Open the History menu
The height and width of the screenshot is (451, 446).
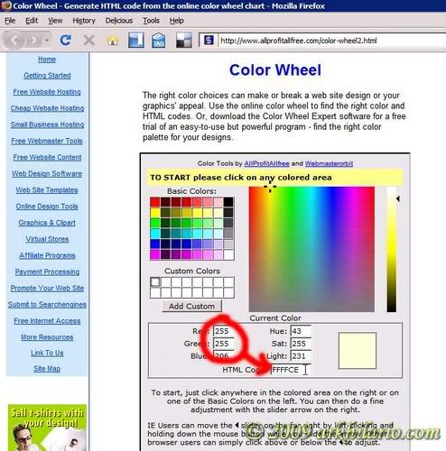84,21
